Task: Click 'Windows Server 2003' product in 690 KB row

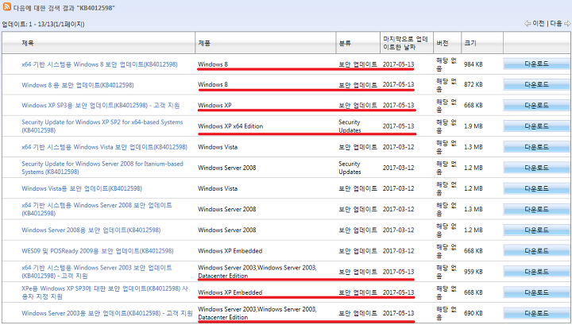Action: click(x=257, y=313)
